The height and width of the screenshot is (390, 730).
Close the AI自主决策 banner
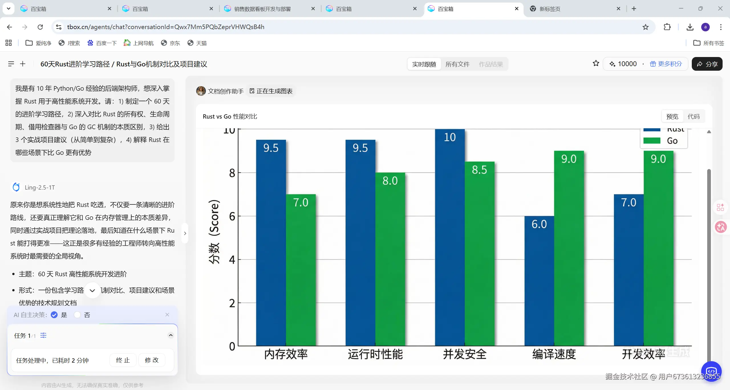tap(167, 314)
